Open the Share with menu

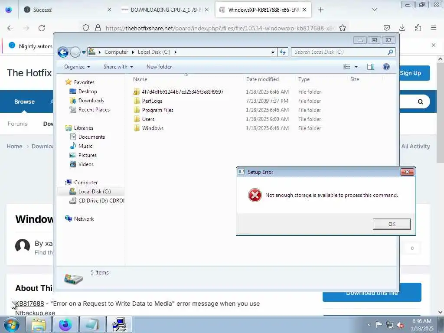[118, 67]
